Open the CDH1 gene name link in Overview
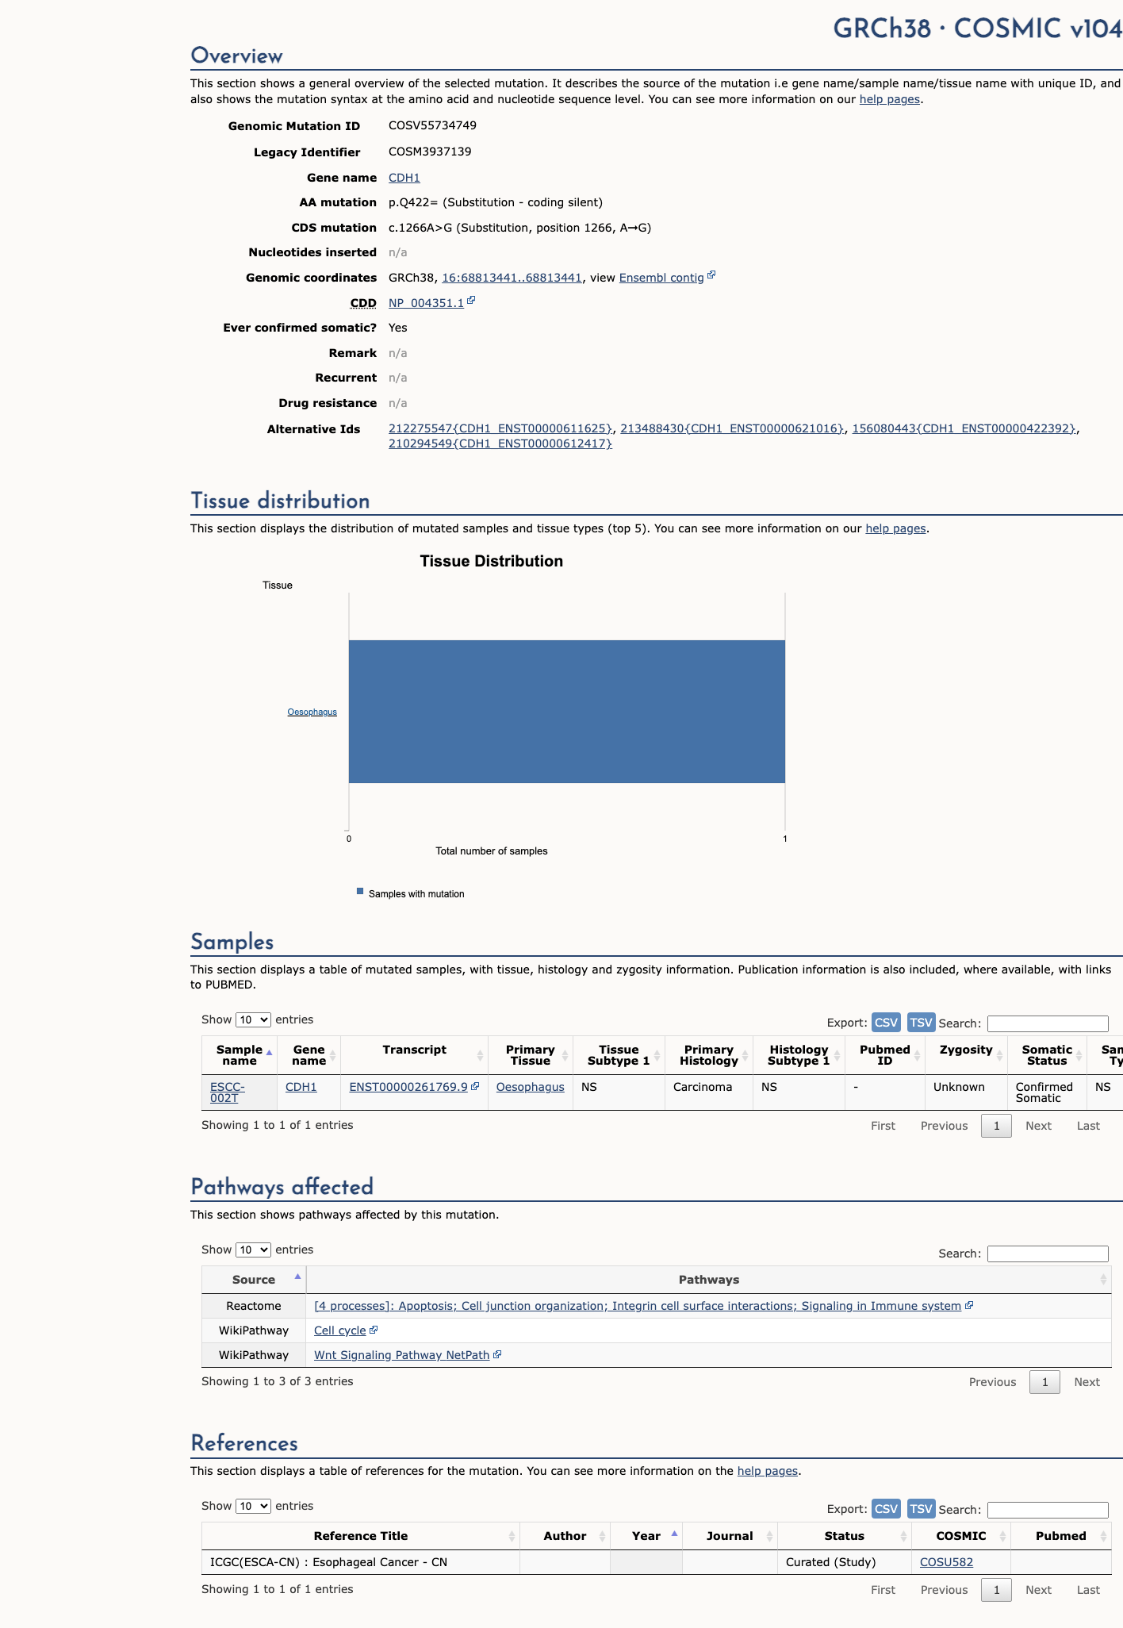The height and width of the screenshot is (1628, 1123). click(x=404, y=178)
